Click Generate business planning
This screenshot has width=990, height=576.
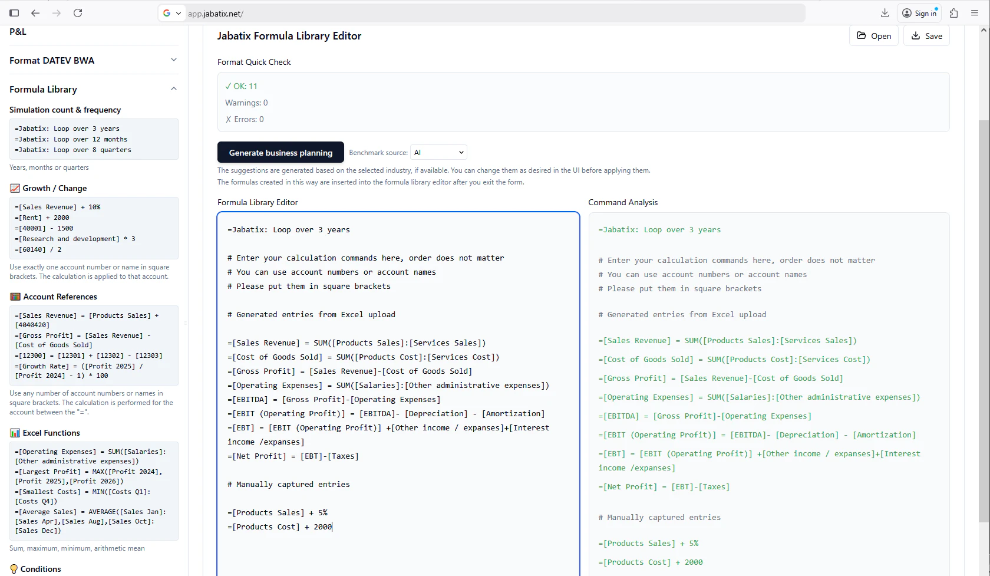pyautogui.click(x=280, y=152)
